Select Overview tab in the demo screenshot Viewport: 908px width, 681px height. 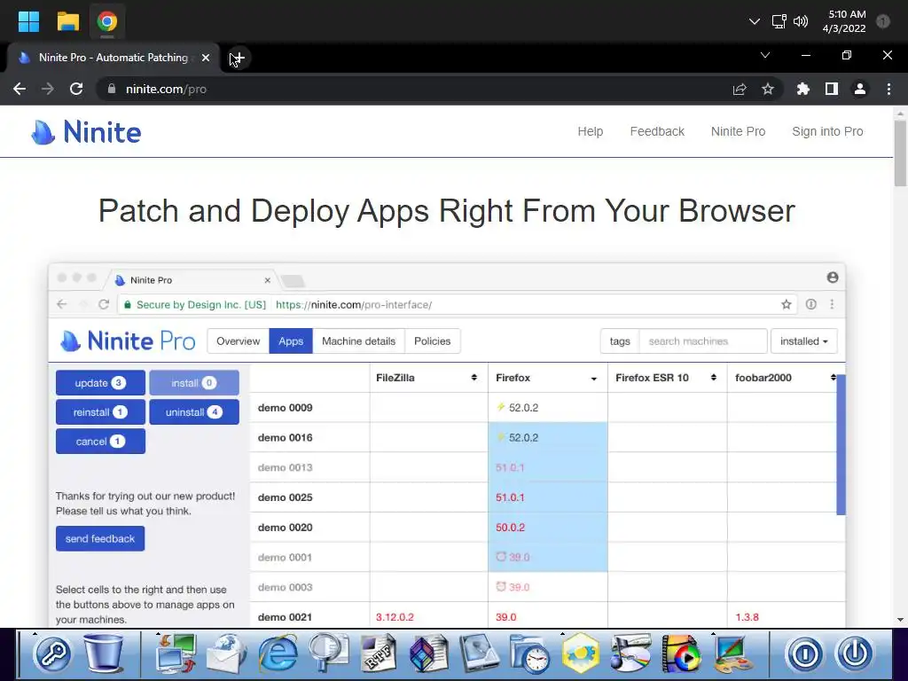pos(238,341)
